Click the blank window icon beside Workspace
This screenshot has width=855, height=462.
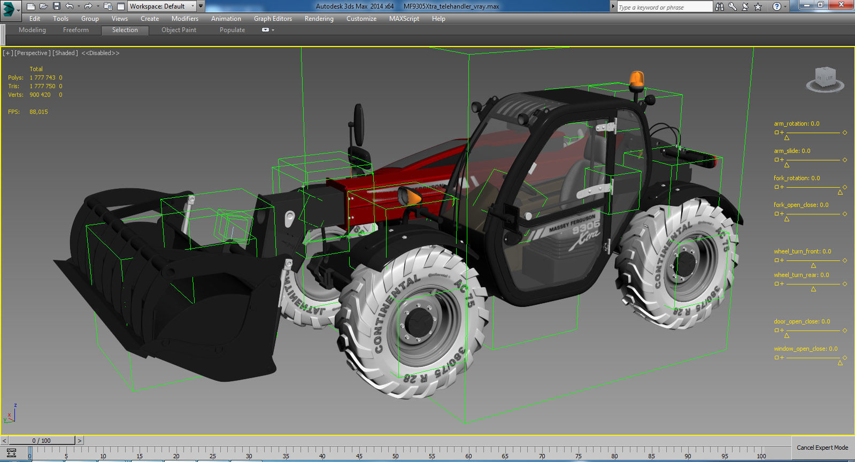click(x=121, y=6)
